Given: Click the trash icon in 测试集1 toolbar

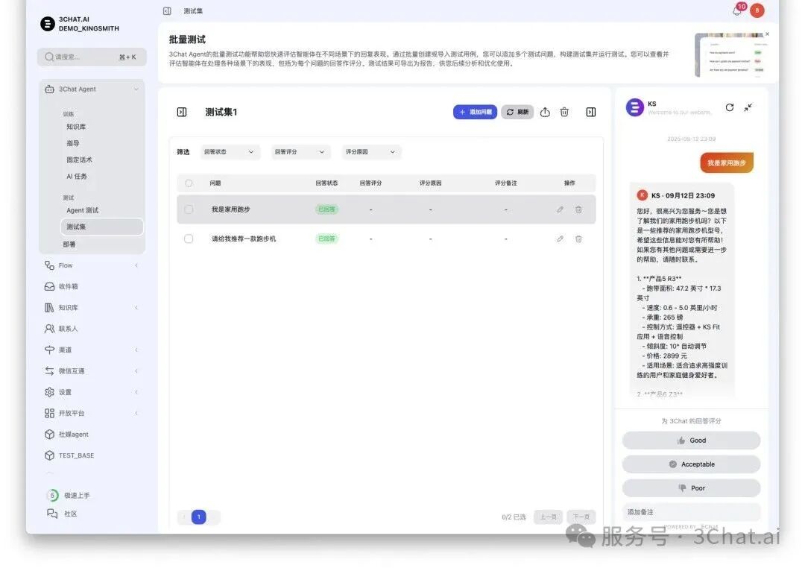Looking at the screenshot, I should click(x=564, y=112).
